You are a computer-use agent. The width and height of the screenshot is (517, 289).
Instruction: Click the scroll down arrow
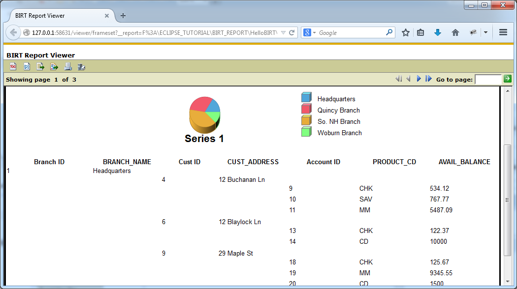click(508, 282)
